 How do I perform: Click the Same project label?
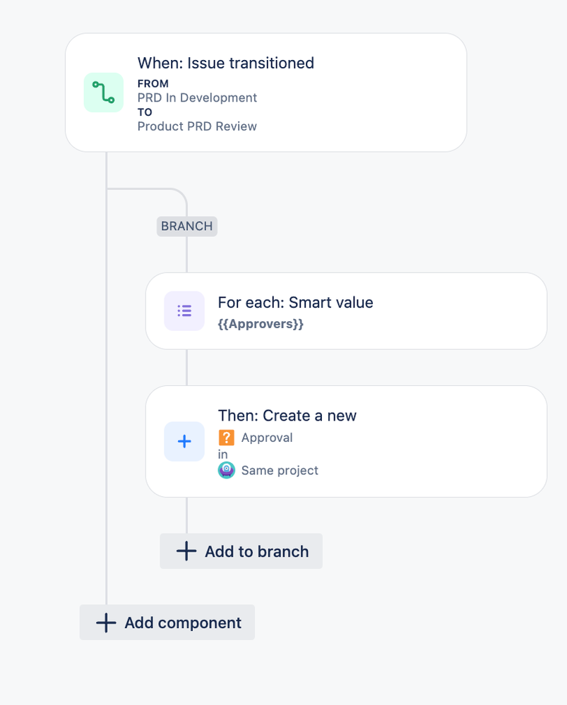(x=280, y=470)
